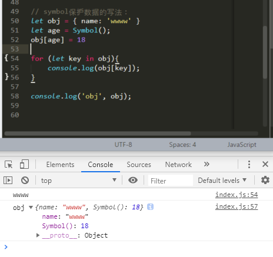
Task: Collapse the expanded obj object
Action: coord(31,207)
